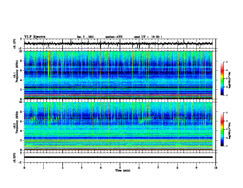Click the ch.2 colorbar PSD unit label
Image resolution: width=243 pixels, height=188 pixels.
(x=230, y=131)
